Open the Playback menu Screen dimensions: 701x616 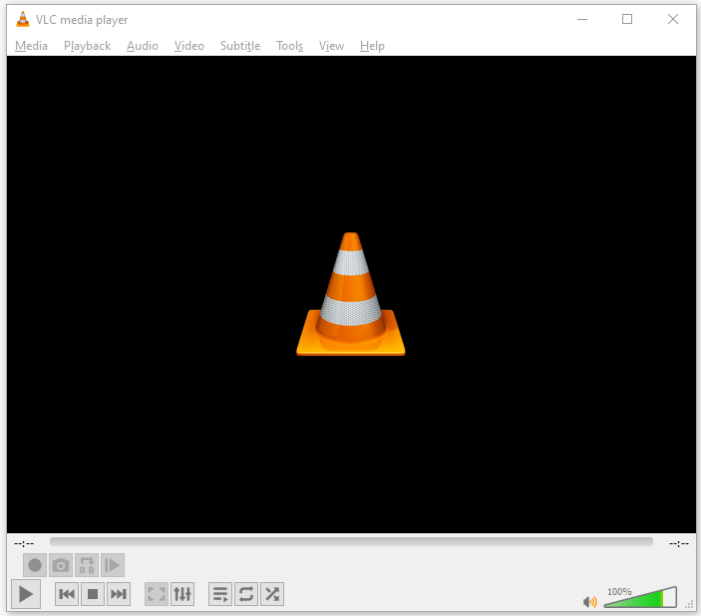point(87,46)
